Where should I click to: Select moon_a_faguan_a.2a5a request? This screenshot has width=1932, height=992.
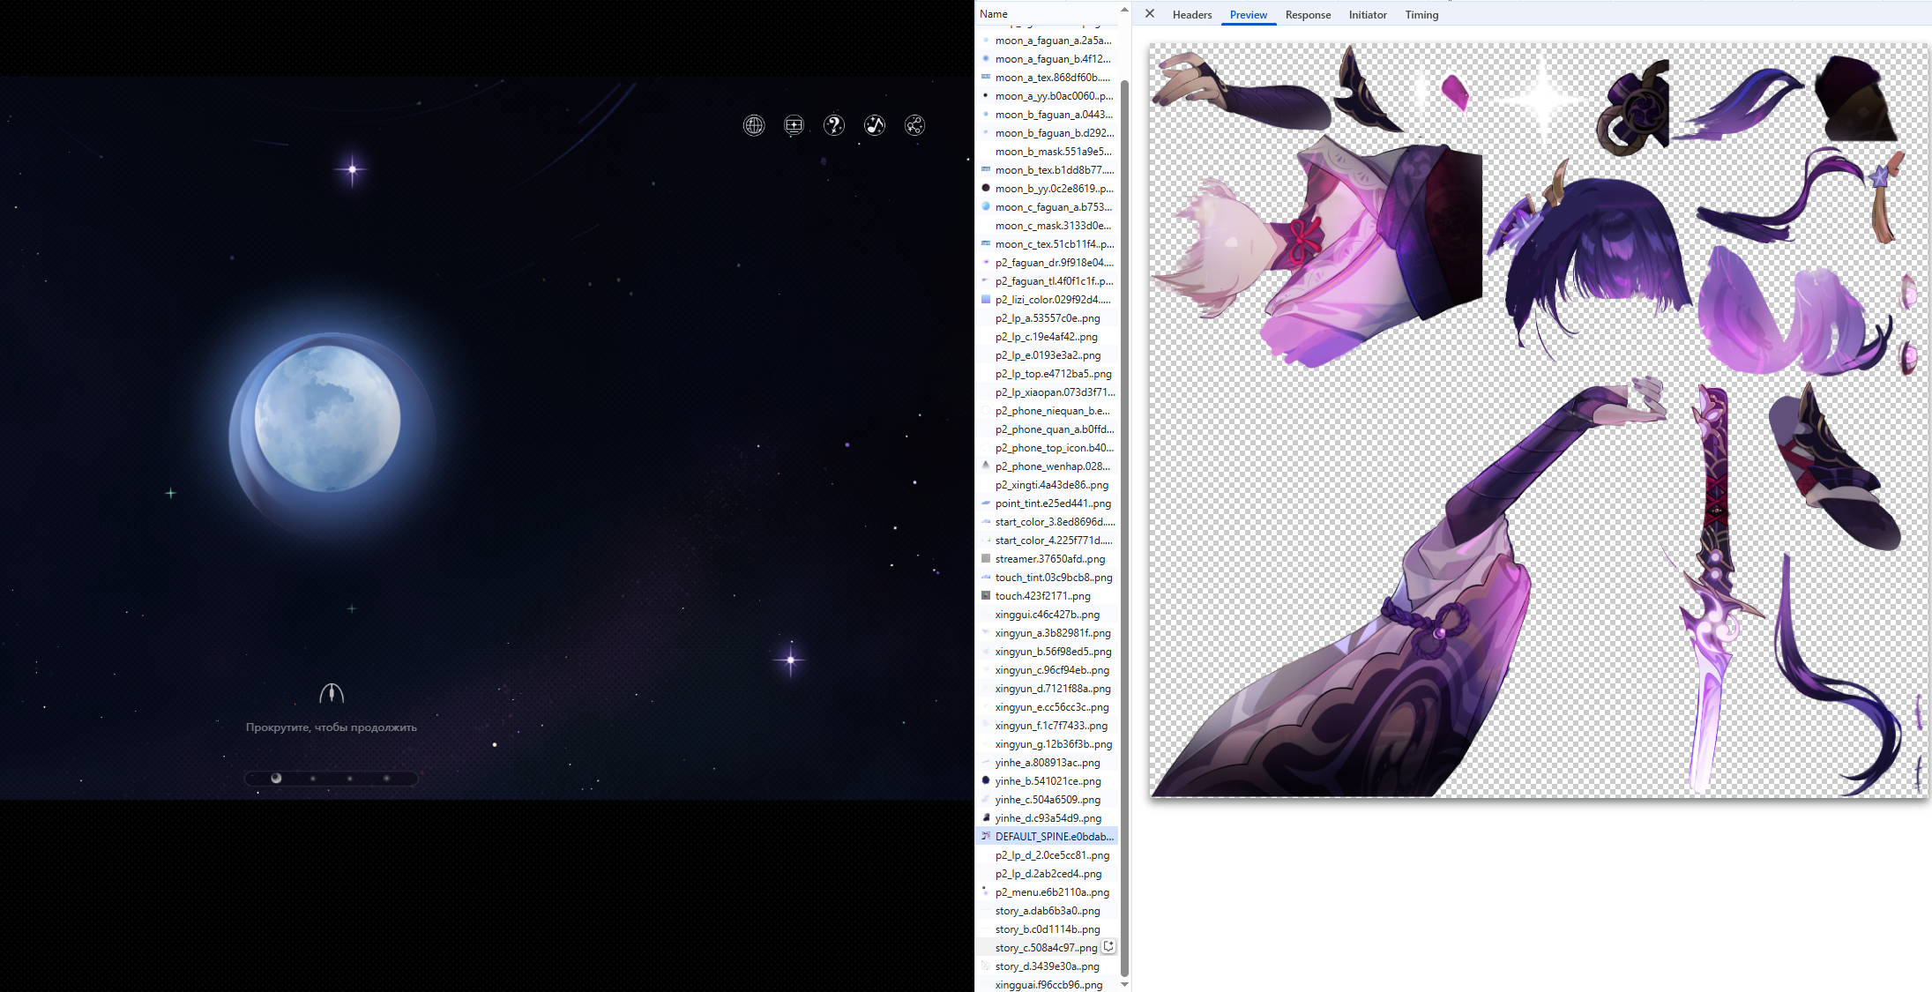pyautogui.click(x=1047, y=41)
